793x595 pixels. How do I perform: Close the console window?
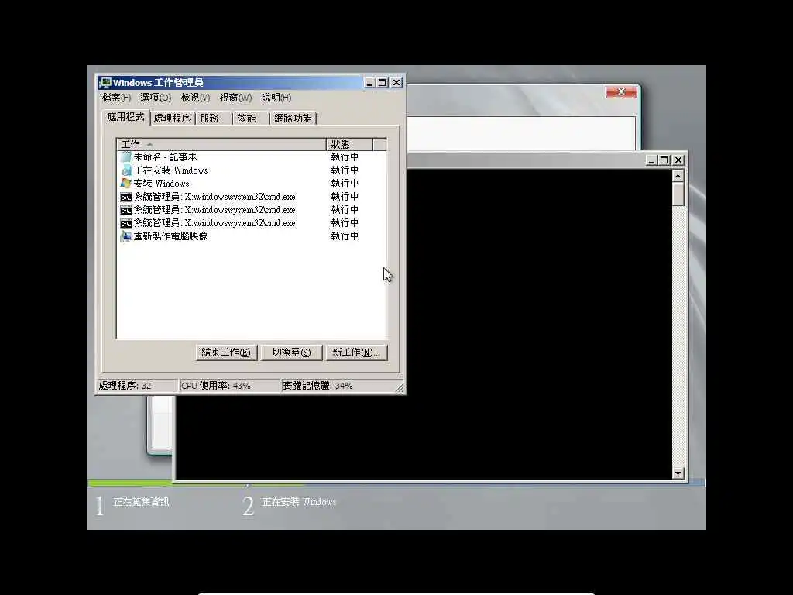tap(678, 160)
